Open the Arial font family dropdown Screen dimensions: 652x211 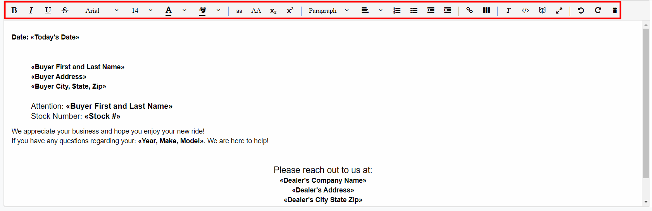pos(102,10)
